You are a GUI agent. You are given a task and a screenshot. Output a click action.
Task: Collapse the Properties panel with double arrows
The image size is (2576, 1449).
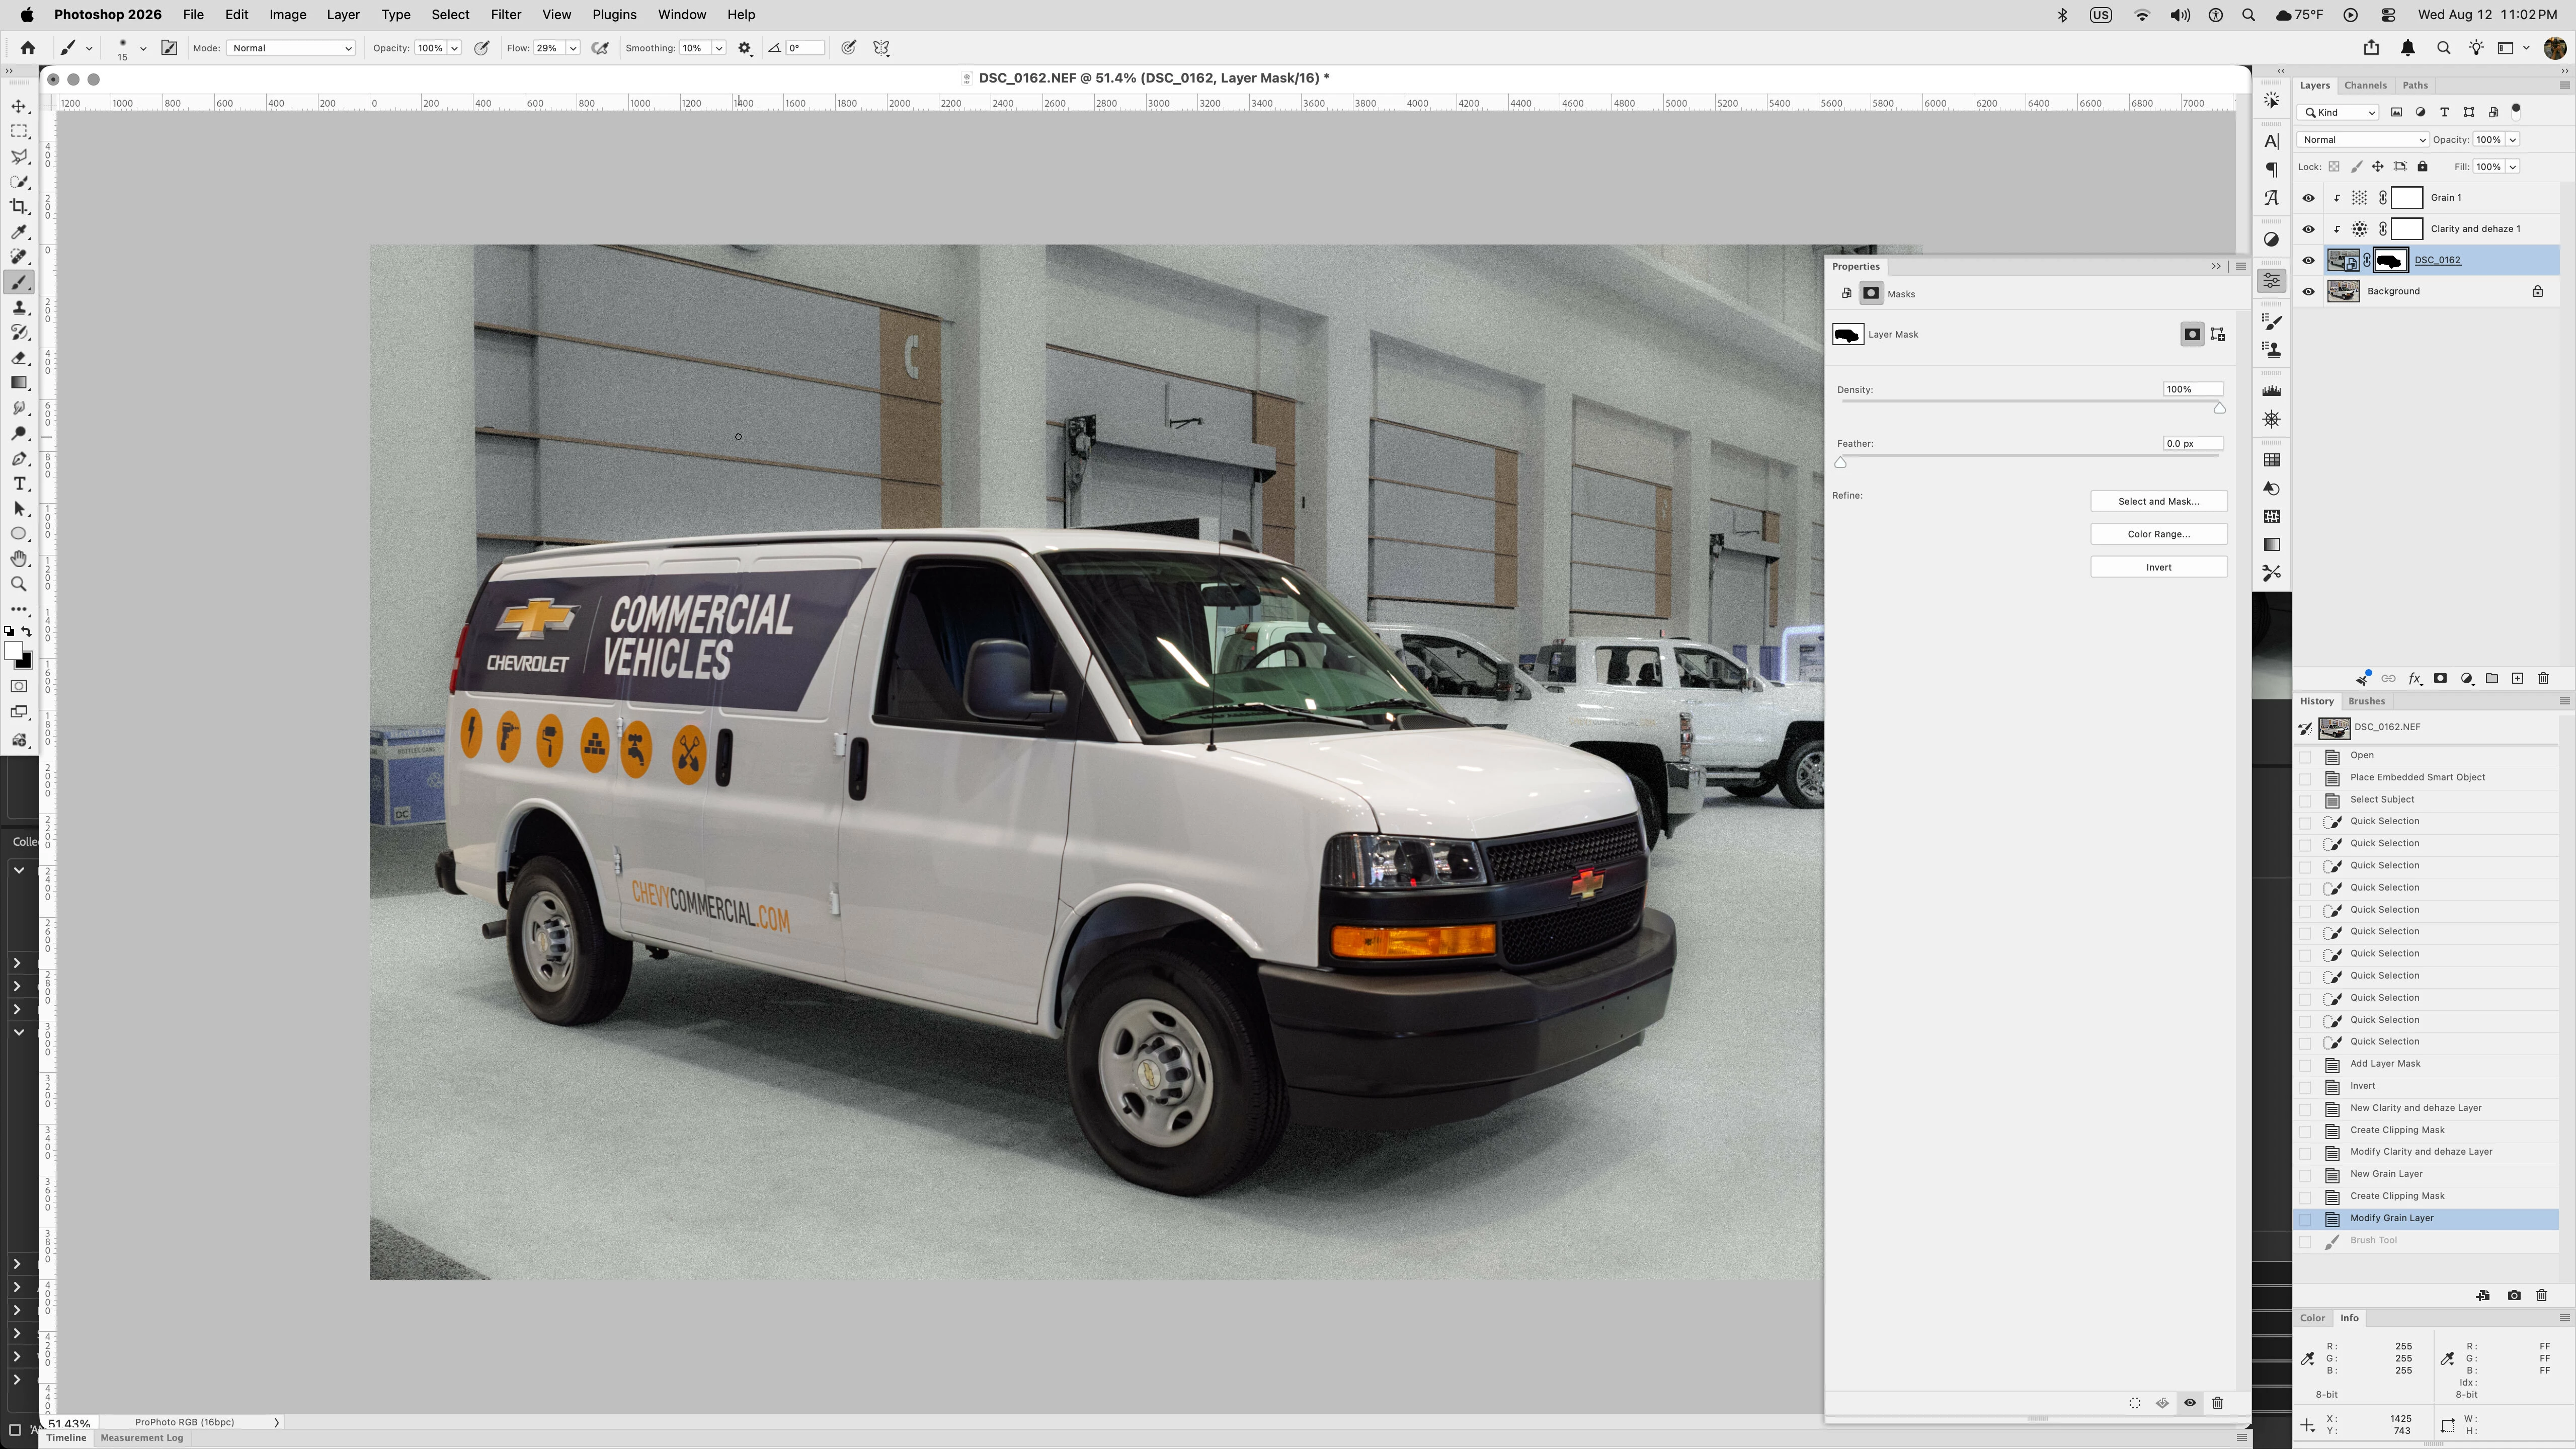click(x=2216, y=267)
